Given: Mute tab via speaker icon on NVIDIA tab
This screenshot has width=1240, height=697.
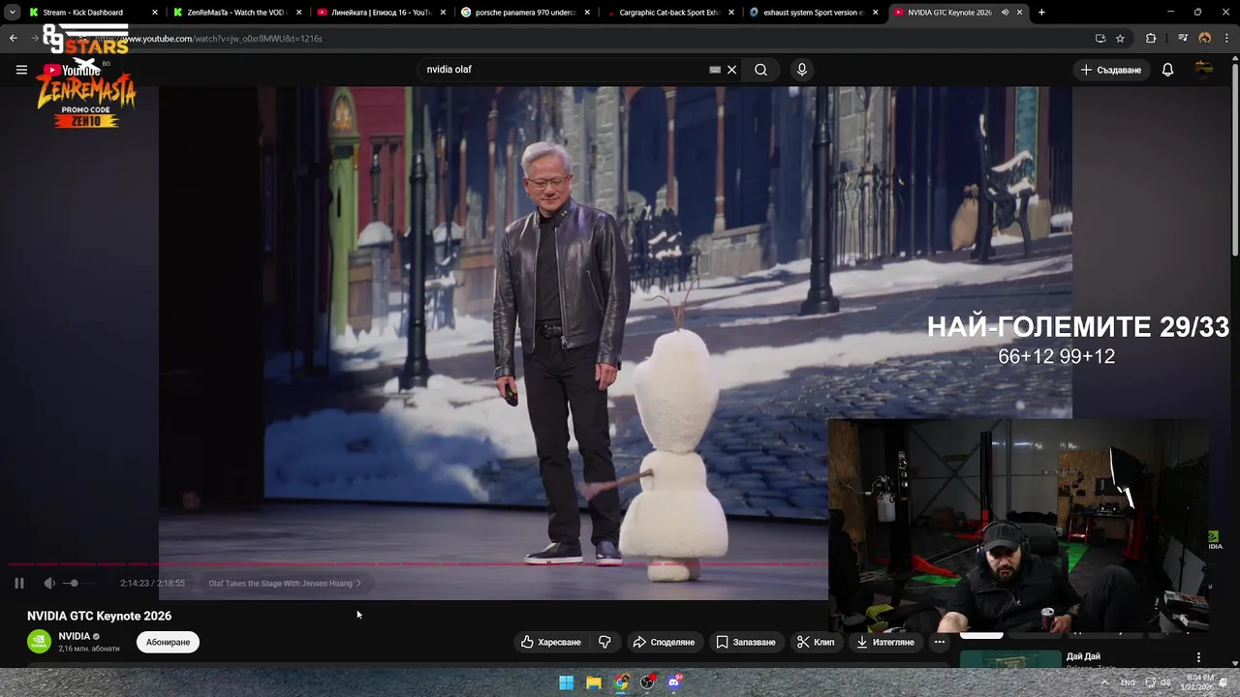Looking at the screenshot, I should pyautogui.click(x=1005, y=13).
